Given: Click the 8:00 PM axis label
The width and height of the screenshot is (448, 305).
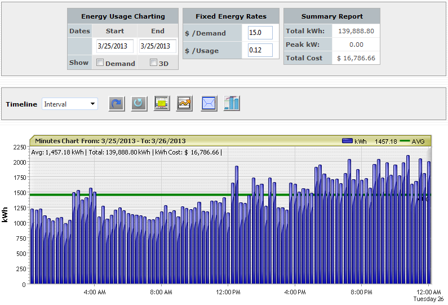Looking at the screenshot, I should pos(361,292).
